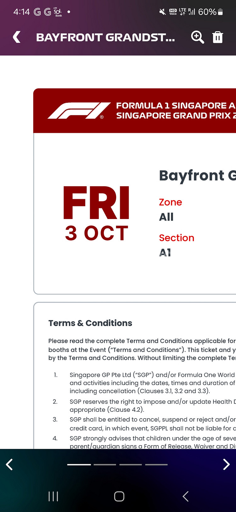Tap the zoom magnifier icon
The height and width of the screenshot is (512, 236).
click(197, 37)
